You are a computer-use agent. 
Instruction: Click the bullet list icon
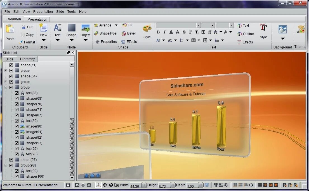[x=217, y=40]
